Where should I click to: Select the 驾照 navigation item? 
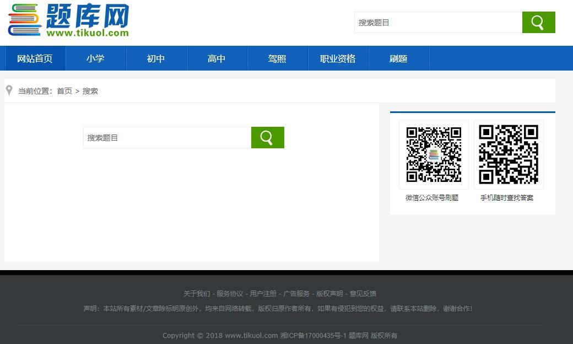pos(277,58)
